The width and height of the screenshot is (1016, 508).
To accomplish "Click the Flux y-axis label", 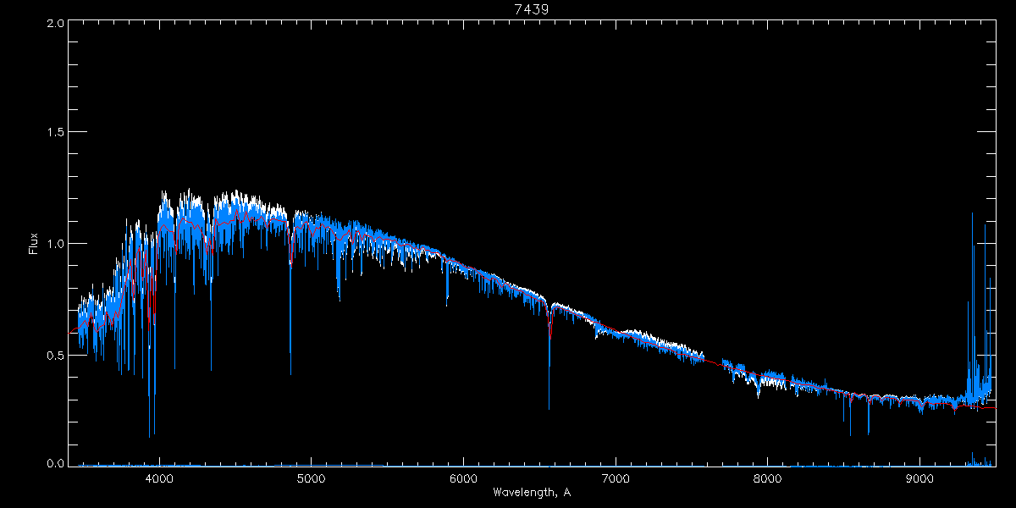I will [x=34, y=244].
